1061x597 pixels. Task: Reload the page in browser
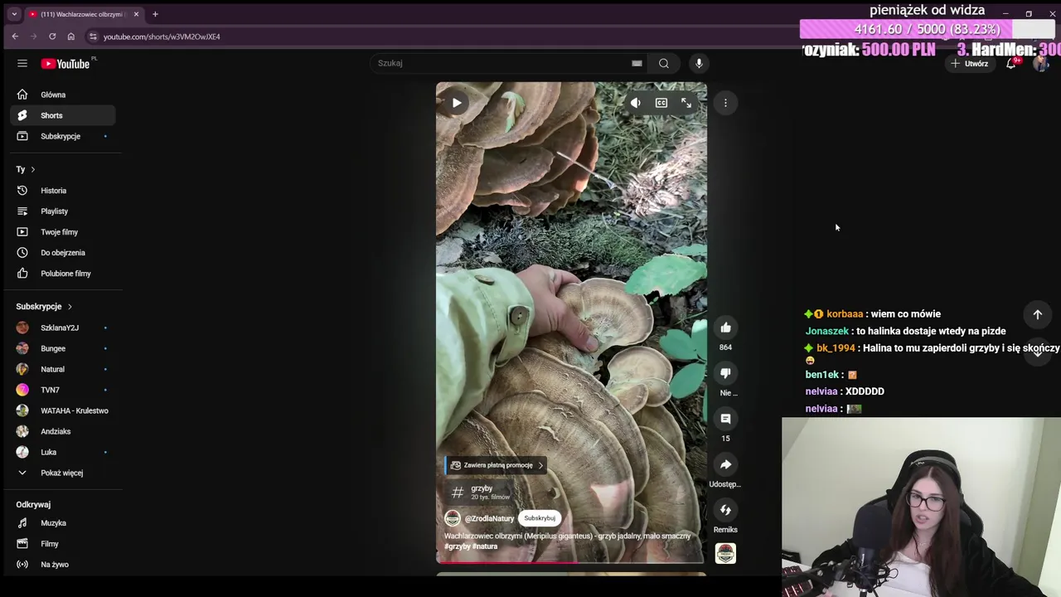point(52,36)
